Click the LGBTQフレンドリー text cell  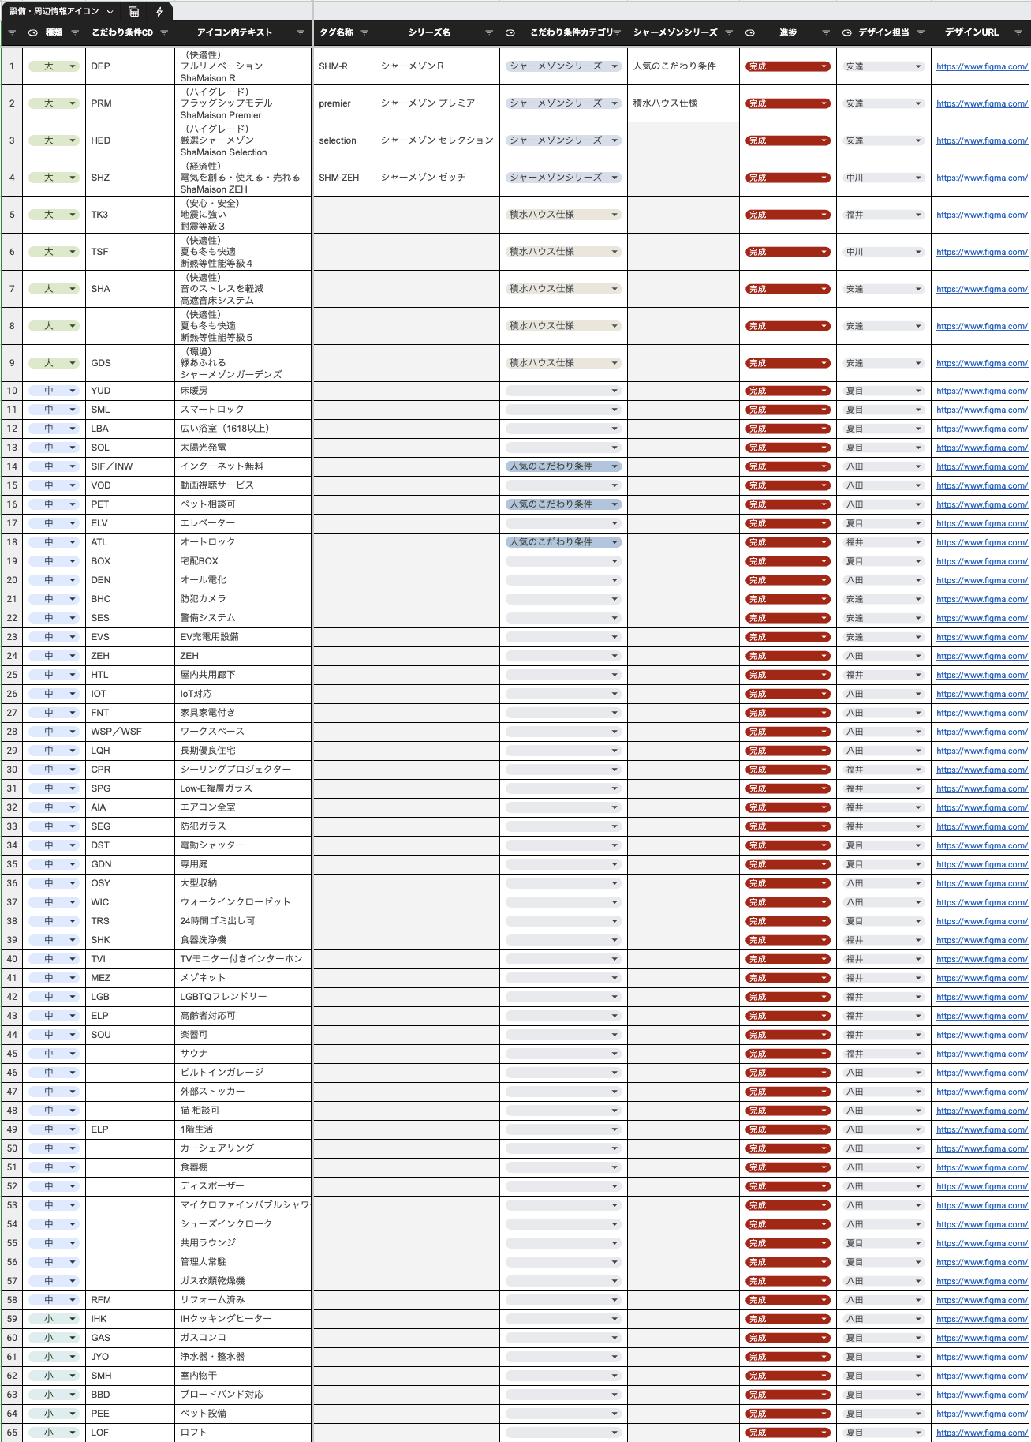243,997
